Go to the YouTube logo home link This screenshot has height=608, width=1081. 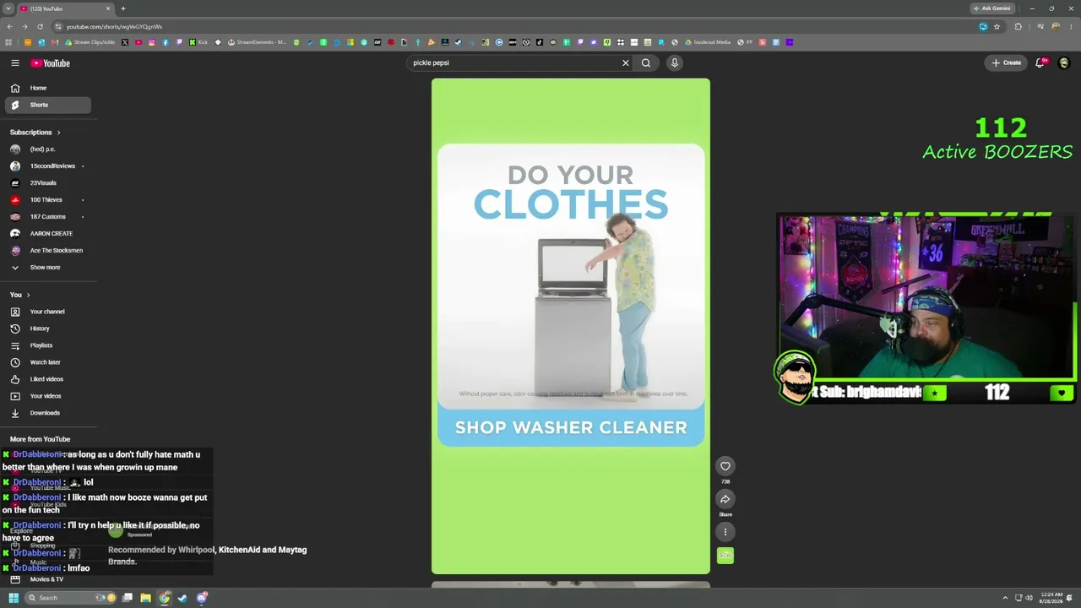click(51, 63)
